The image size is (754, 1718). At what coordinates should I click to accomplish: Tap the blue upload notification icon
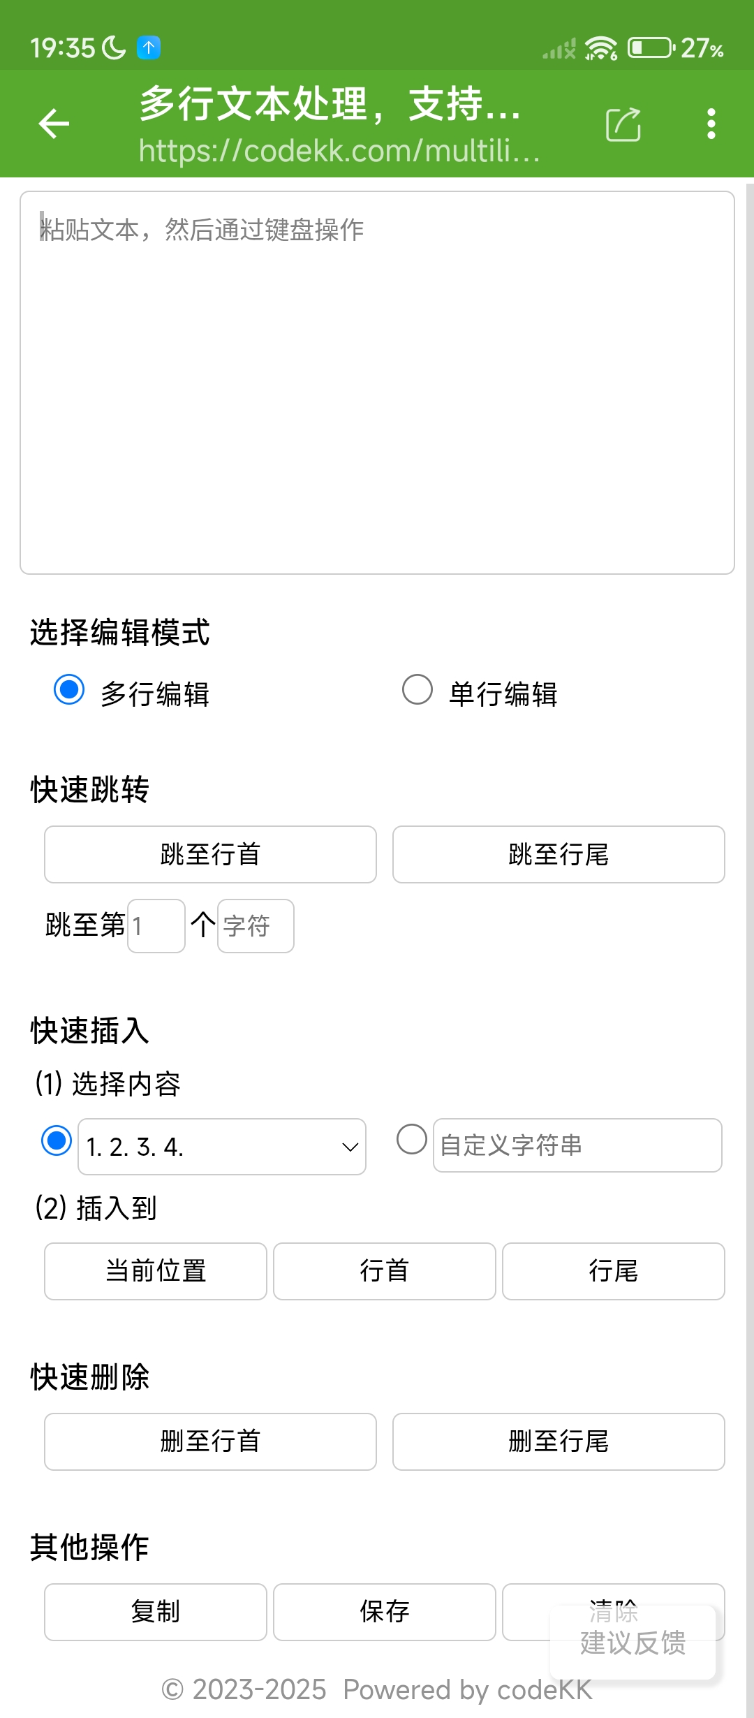tap(149, 47)
